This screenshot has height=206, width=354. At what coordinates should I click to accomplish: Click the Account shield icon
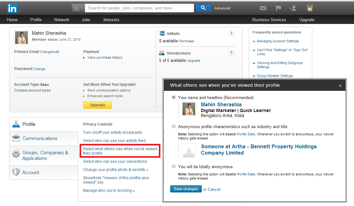(16, 172)
